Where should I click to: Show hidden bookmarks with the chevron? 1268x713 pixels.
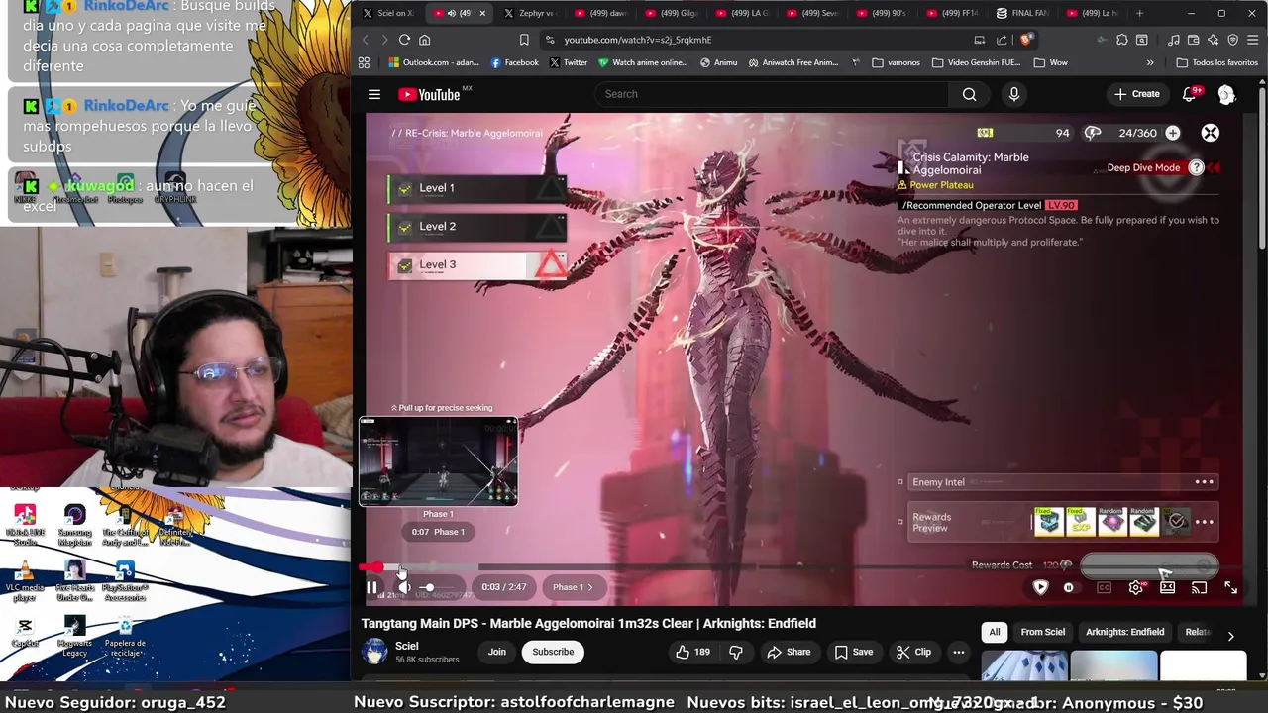[1150, 62]
